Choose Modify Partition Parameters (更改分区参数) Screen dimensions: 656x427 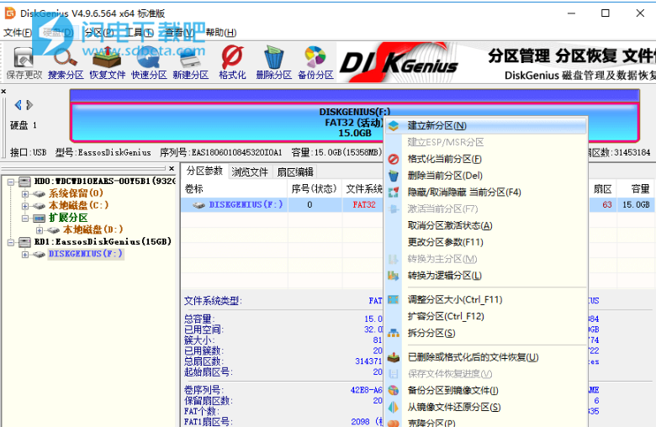(x=486, y=242)
